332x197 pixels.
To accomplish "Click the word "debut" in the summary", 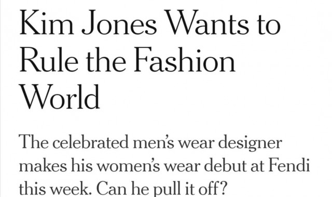I will point(225,165).
